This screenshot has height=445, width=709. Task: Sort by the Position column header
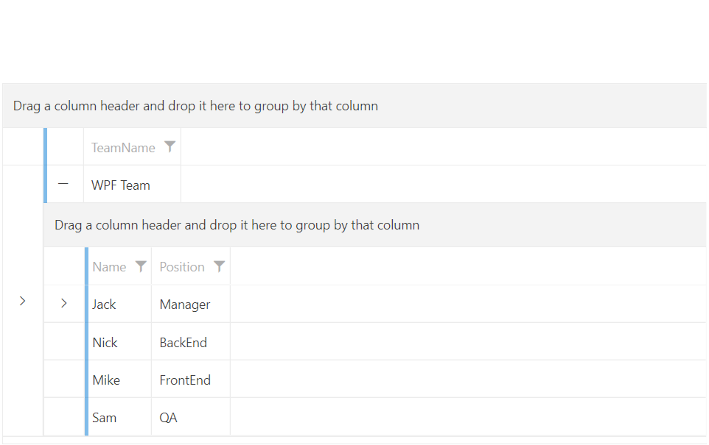coord(182,267)
